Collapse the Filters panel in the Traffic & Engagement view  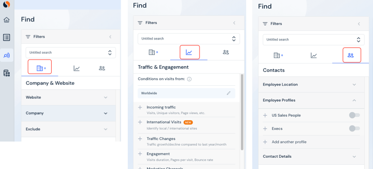coord(234,23)
